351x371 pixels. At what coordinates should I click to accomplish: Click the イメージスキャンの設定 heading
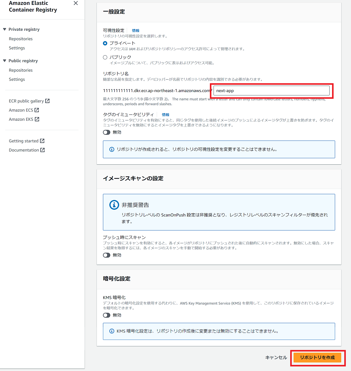tap(133, 178)
